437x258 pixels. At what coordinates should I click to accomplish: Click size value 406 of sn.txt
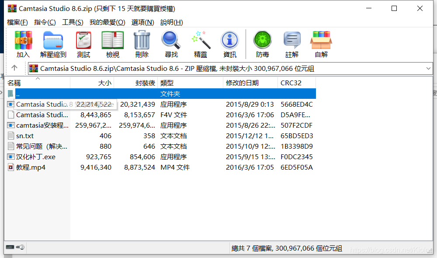[x=105, y=136]
